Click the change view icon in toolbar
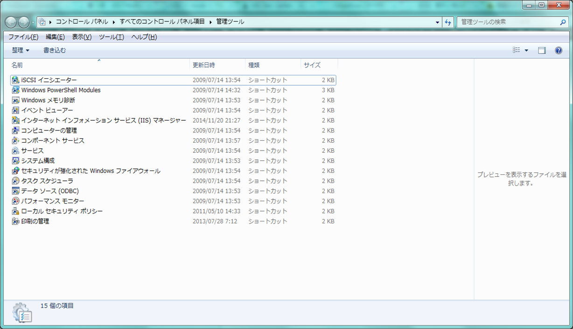This screenshot has height=329, width=573. tap(517, 50)
